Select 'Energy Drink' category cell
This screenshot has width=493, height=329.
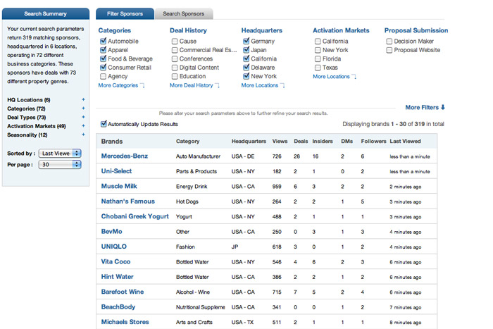coord(192,187)
